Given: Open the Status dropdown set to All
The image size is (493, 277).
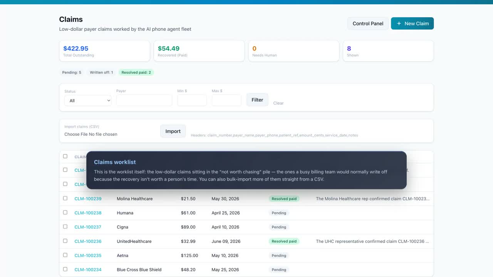Looking at the screenshot, I should pos(88,101).
